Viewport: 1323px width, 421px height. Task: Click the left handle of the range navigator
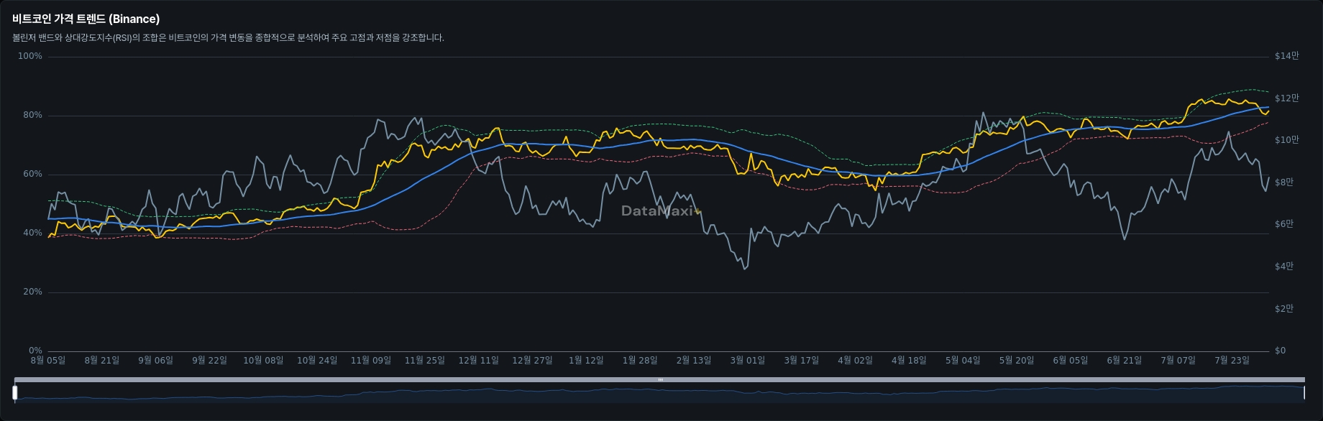pos(15,392)
